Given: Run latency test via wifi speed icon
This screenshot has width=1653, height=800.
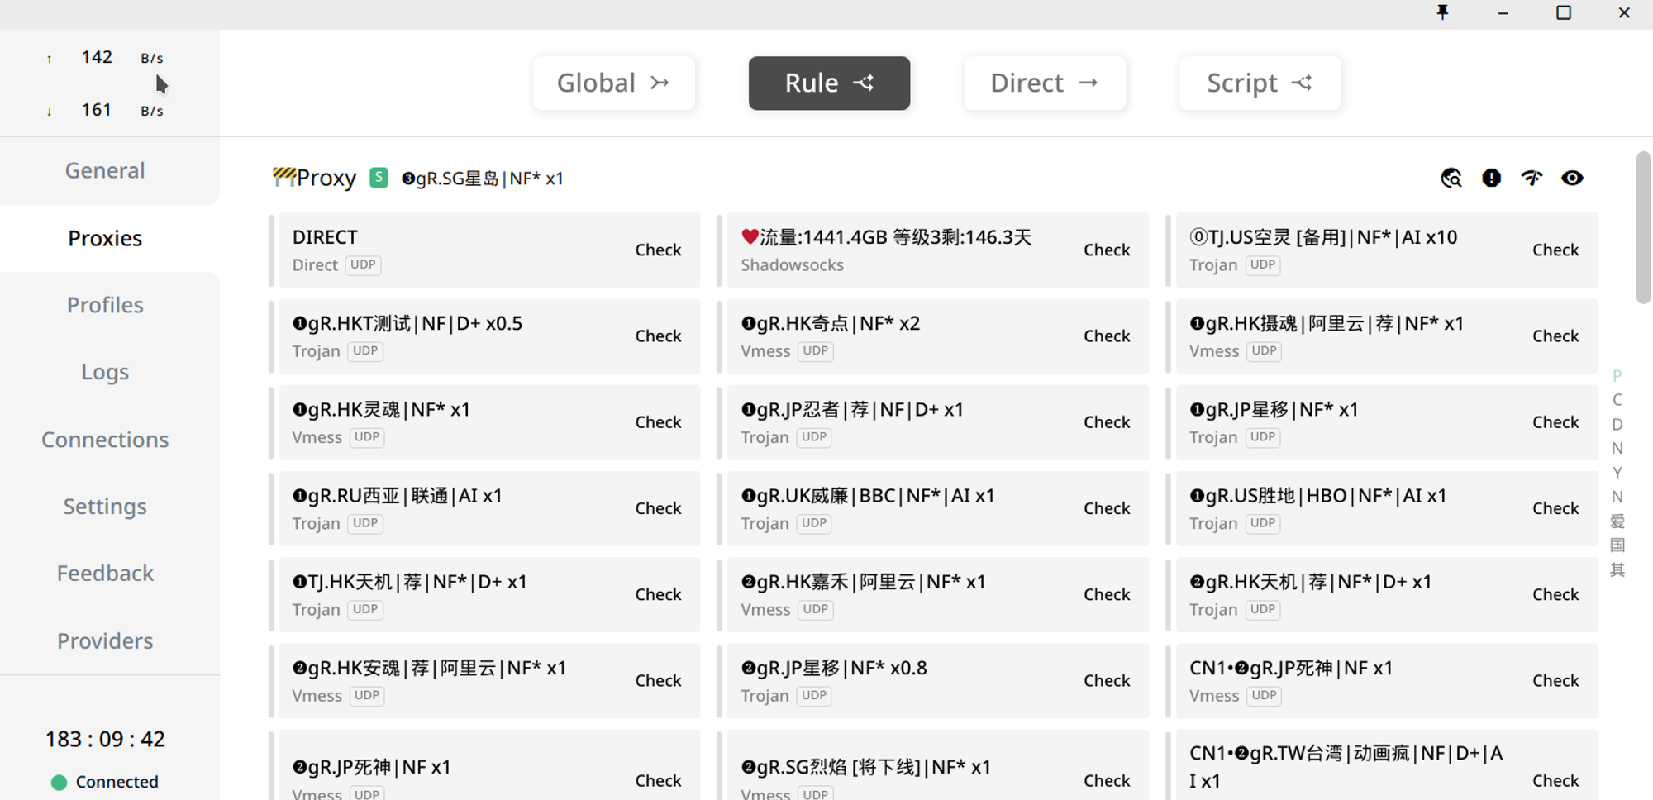Looking at the screenshot, I should 1532,178.
